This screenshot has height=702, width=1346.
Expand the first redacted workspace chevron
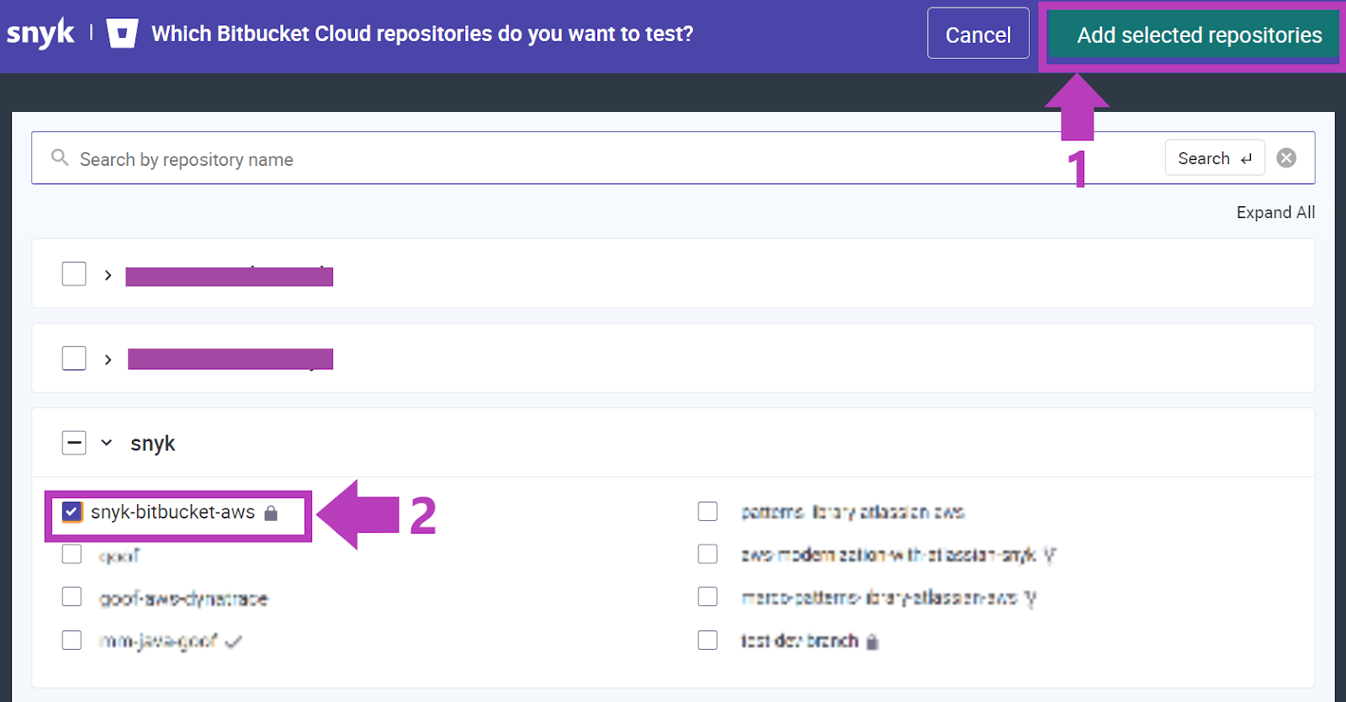[x=108, y=275]
